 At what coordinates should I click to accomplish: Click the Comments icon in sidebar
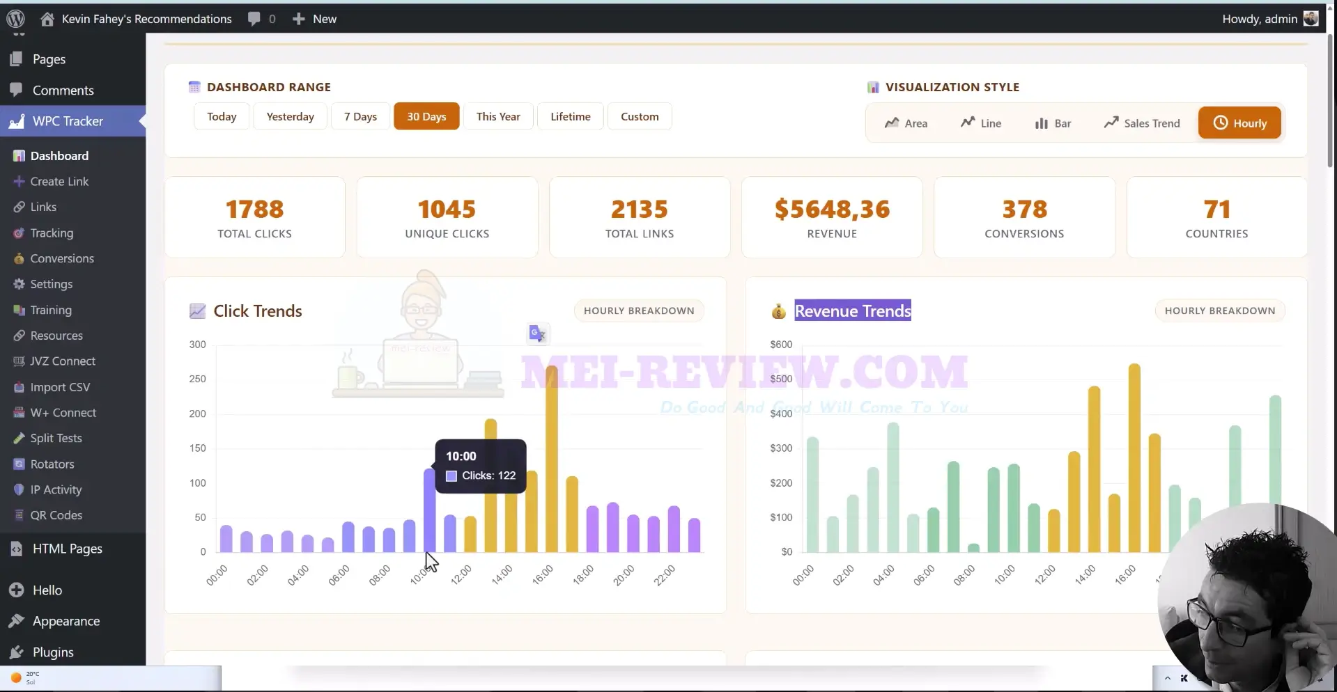[x=17, y=90]
